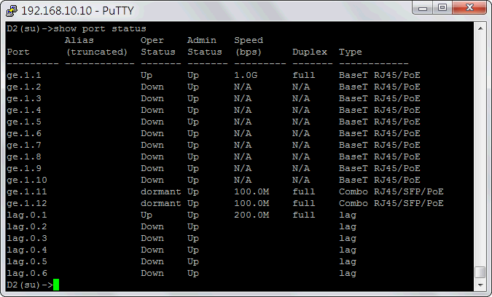Click Oper Status "Down" for lag.0.6
This screenshot has height=297, width=492.
[x=152, y=273]
